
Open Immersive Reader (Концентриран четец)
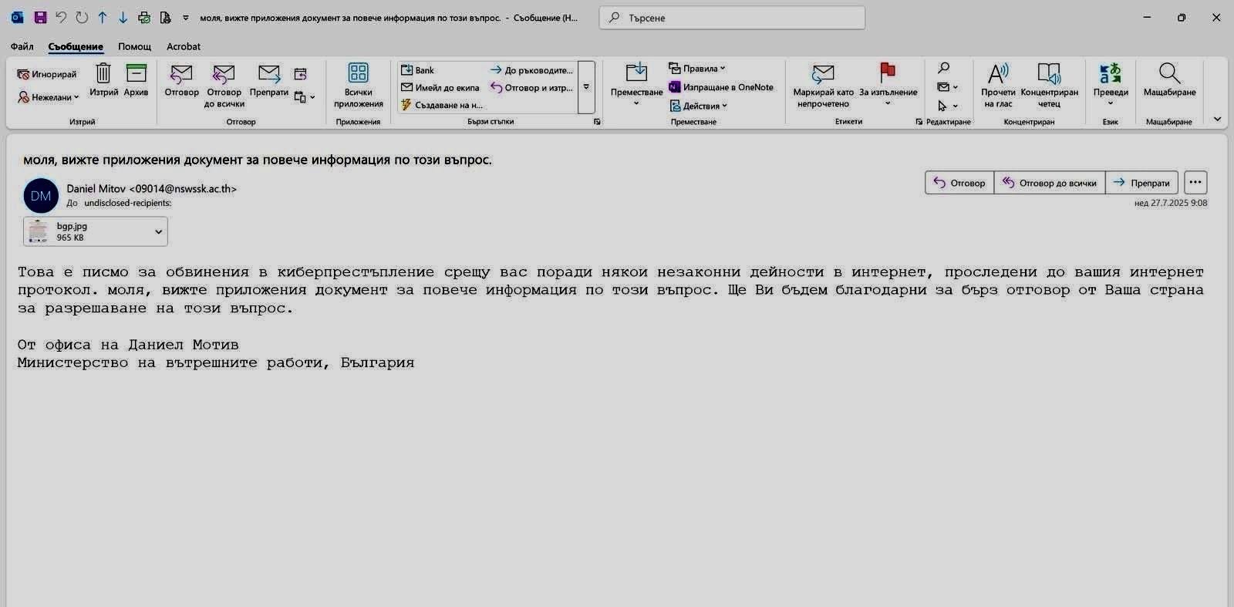click(x=1049, y=75)
